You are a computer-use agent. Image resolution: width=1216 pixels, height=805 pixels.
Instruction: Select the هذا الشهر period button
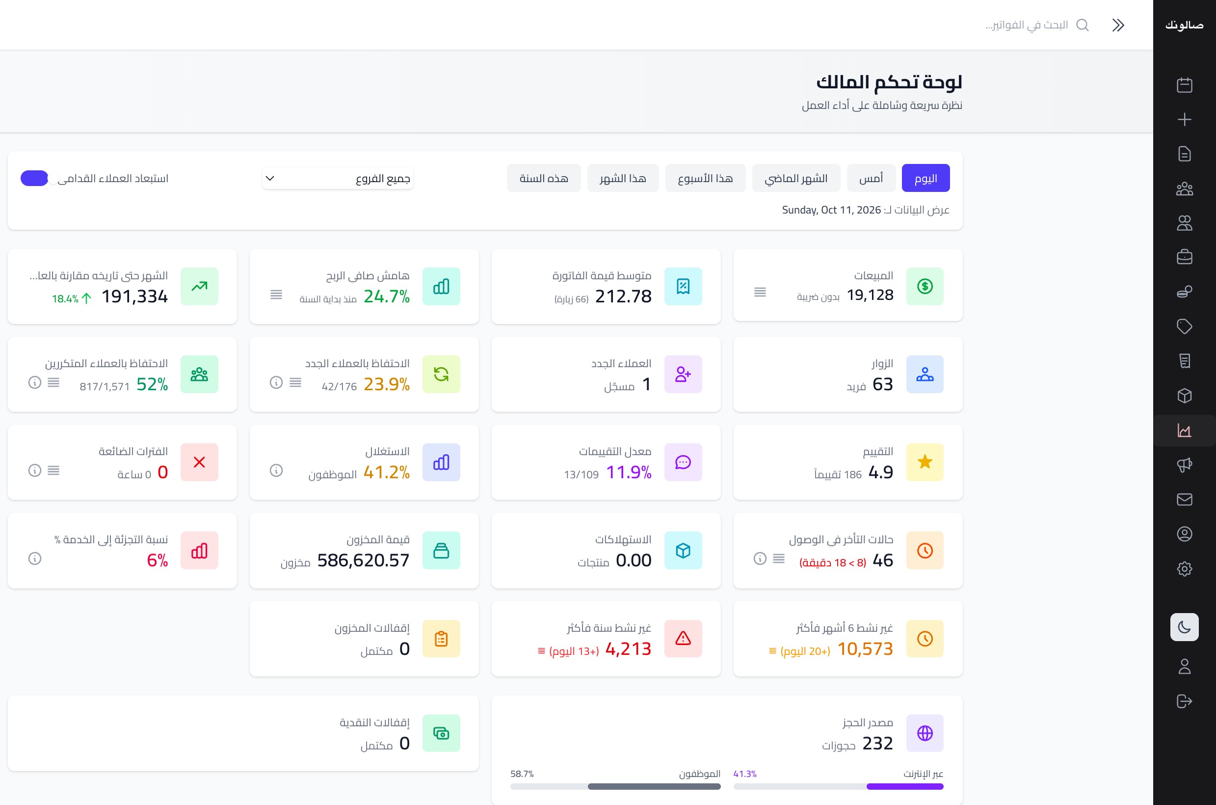click(x=623, y=178)
